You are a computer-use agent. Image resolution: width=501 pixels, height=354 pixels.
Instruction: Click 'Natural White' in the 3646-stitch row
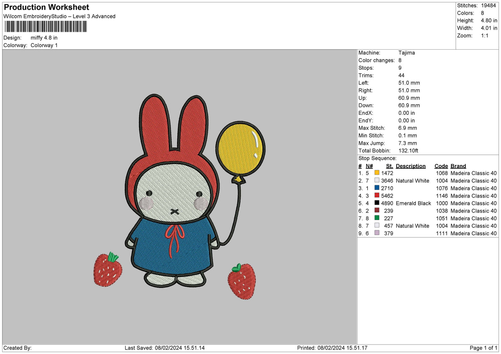pos(412,181)
